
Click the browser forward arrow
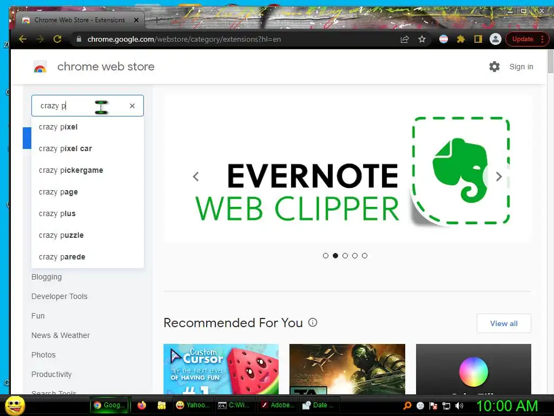click(40, 39)
